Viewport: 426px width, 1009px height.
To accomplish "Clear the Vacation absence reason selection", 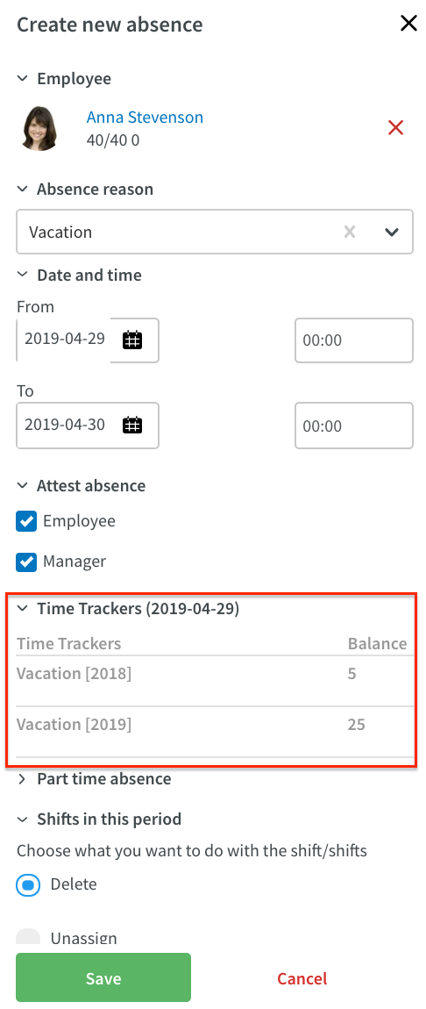I will (350, 232).
